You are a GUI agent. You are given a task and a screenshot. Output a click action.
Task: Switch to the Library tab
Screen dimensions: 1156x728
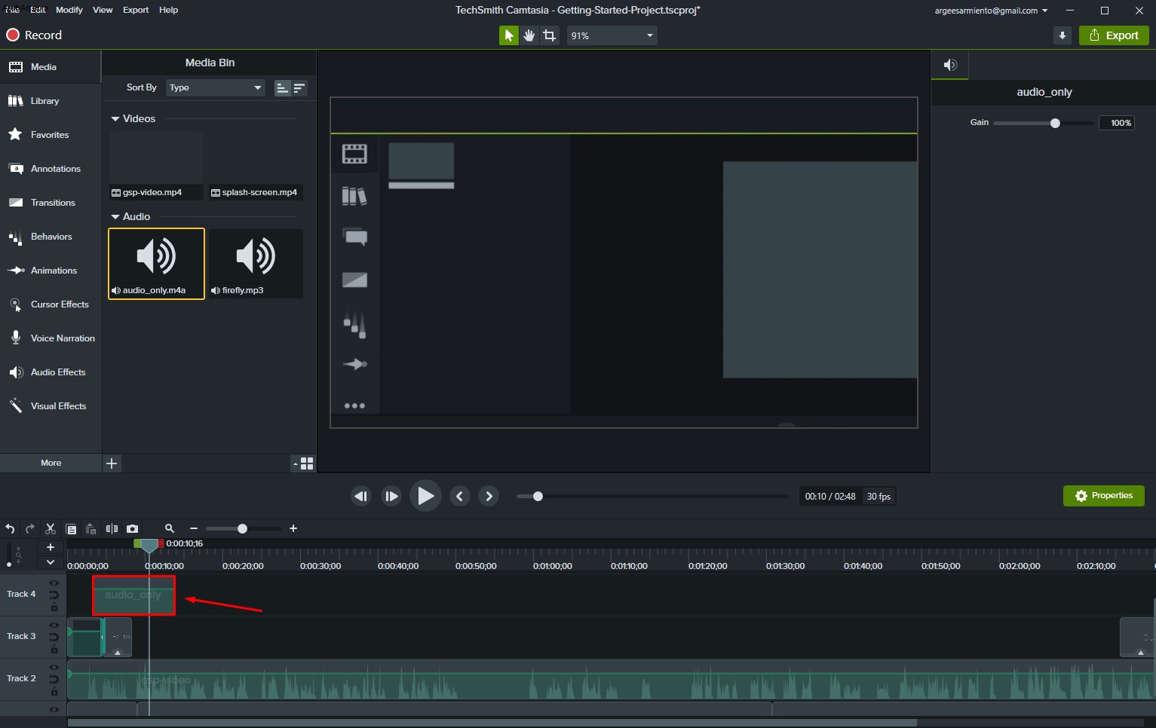pyautogui.click(x=51, y=101)
